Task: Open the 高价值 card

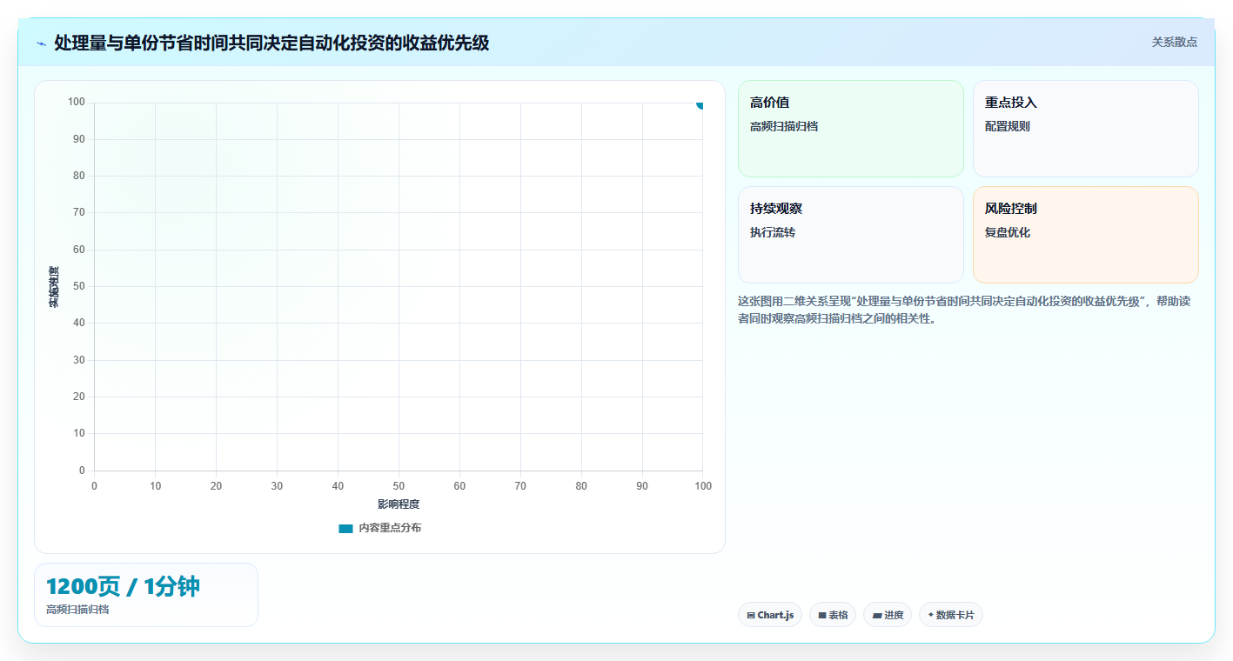Action: click(x=850, y=129)
